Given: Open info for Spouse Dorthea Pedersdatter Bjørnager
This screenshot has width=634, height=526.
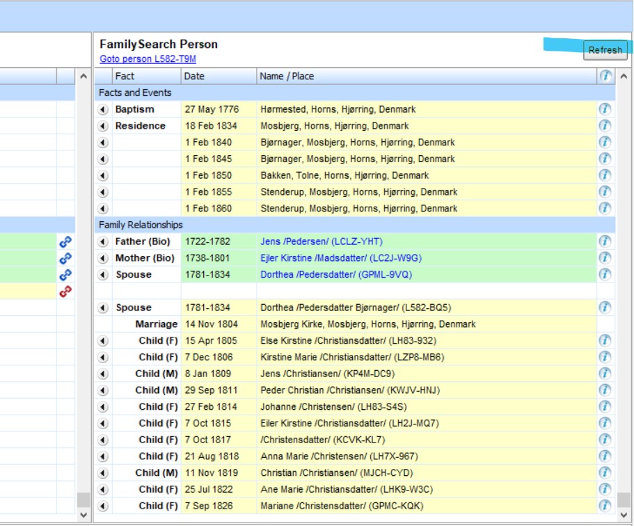Looking at the screenshot, I should click(605, 308).
